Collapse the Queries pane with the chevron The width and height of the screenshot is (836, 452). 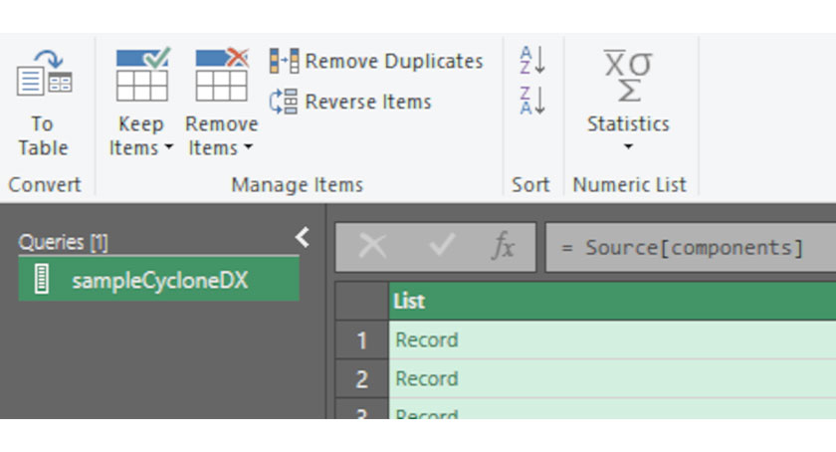tap(303, 237)
